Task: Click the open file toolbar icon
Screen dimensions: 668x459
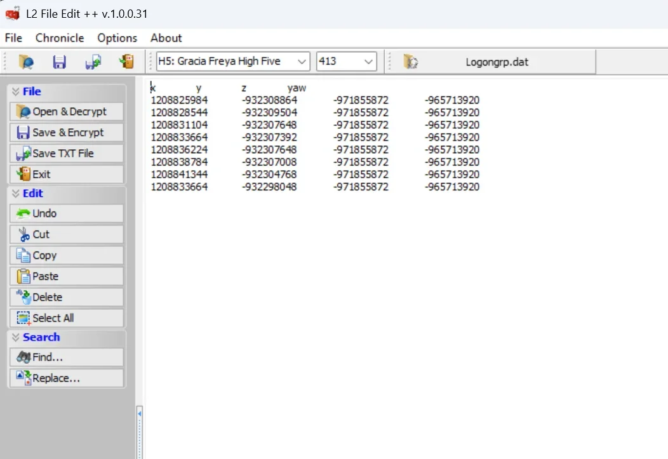Action: click(26, 62)
